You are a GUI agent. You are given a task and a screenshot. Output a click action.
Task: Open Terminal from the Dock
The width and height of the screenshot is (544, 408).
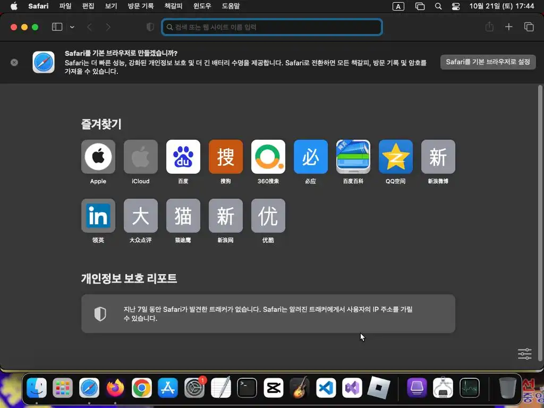(x=247, y=387)
